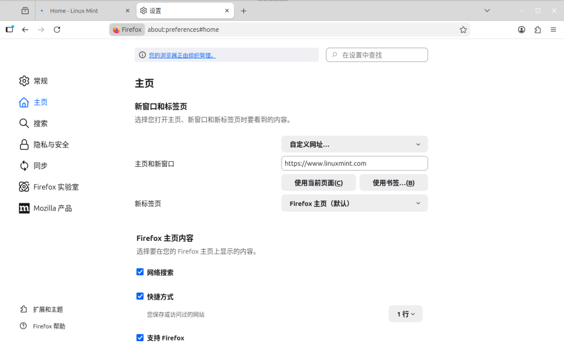Click the Firefox 实验室 sidebar label
This screenshot has width=564, height=350.
pyautogui.click(x=56, y=187)
